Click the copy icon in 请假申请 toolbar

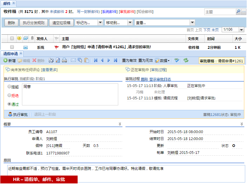point(80,61)
